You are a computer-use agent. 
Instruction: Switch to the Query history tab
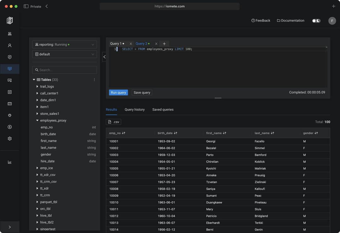click(x=134, y=109)
